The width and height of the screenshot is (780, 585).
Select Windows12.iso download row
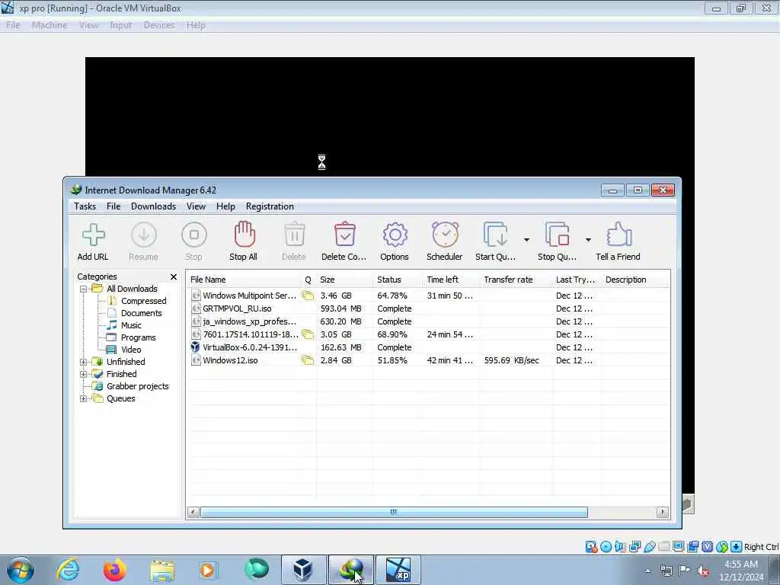pyautogui.click(x=428, y=360)
